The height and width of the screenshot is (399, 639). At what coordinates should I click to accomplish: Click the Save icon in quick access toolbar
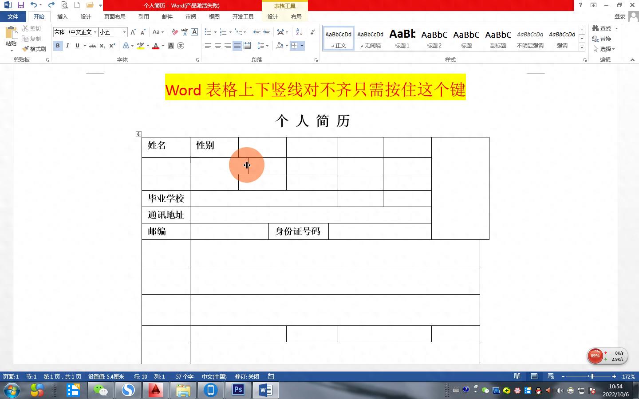pyautogui.click(x=20, y=5)
